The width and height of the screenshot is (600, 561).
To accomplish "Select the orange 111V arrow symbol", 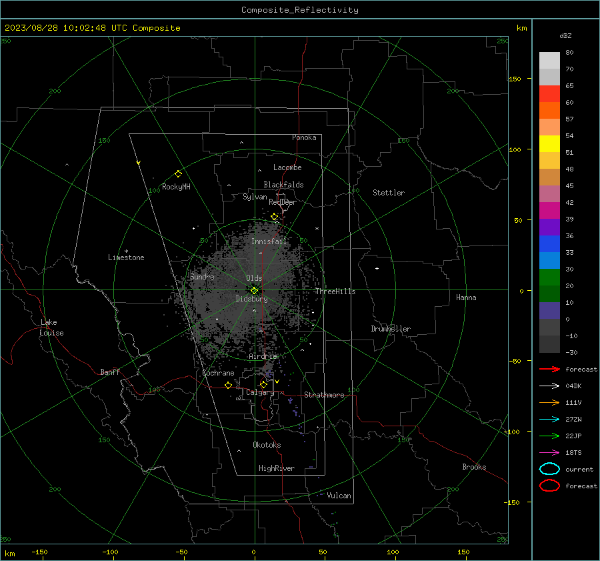I will click(549, 402).
